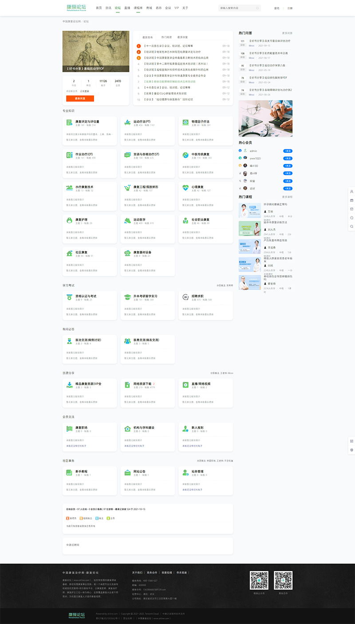Click the 中医传统康复 yin-yang icon
Image resolution: width=355 pixels, height=624 pixels.
coord(185,155)
